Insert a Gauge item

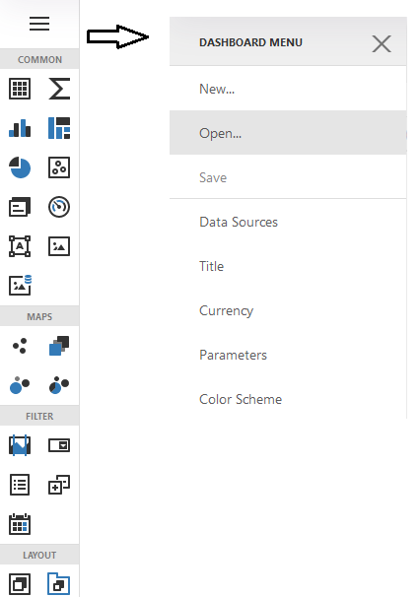(x=59, y=207)
